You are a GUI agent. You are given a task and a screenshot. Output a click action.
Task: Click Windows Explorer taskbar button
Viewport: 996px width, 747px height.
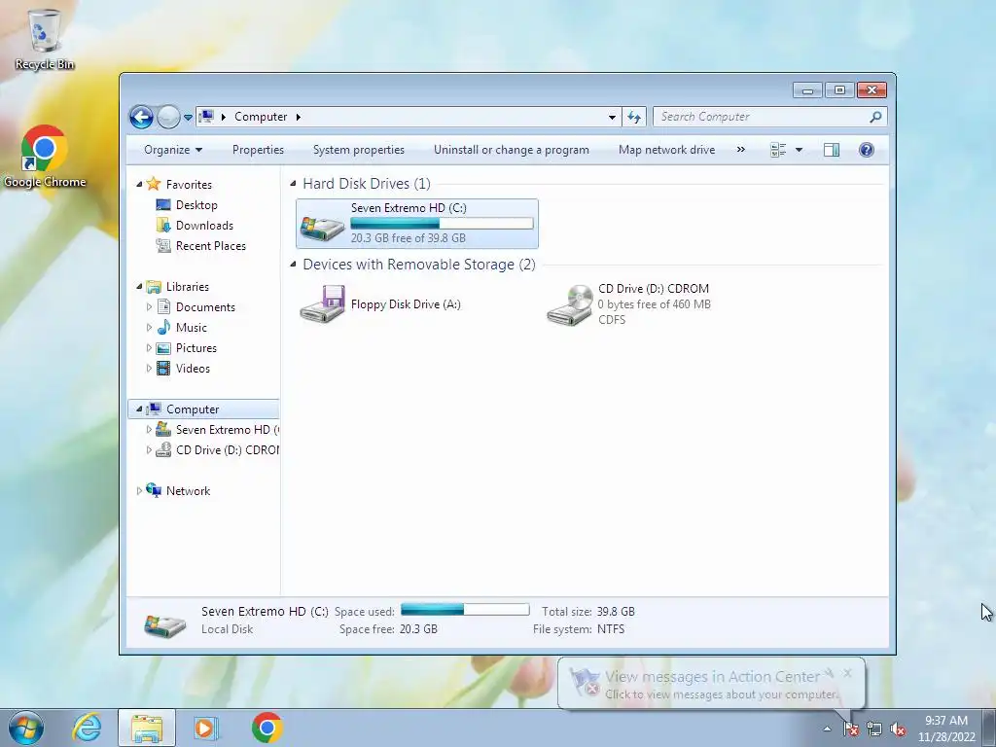coord(147,728)
